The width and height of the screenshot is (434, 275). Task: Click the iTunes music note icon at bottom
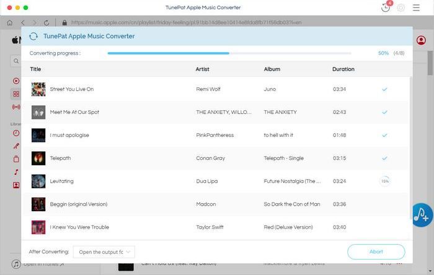pos(16,264)
